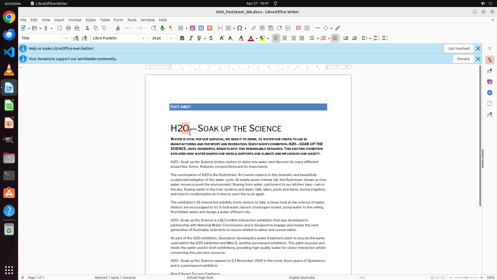The height and width of the screenshot is (280, 497).
Task: Export document directly as PDF
Action: coord(60,28)
